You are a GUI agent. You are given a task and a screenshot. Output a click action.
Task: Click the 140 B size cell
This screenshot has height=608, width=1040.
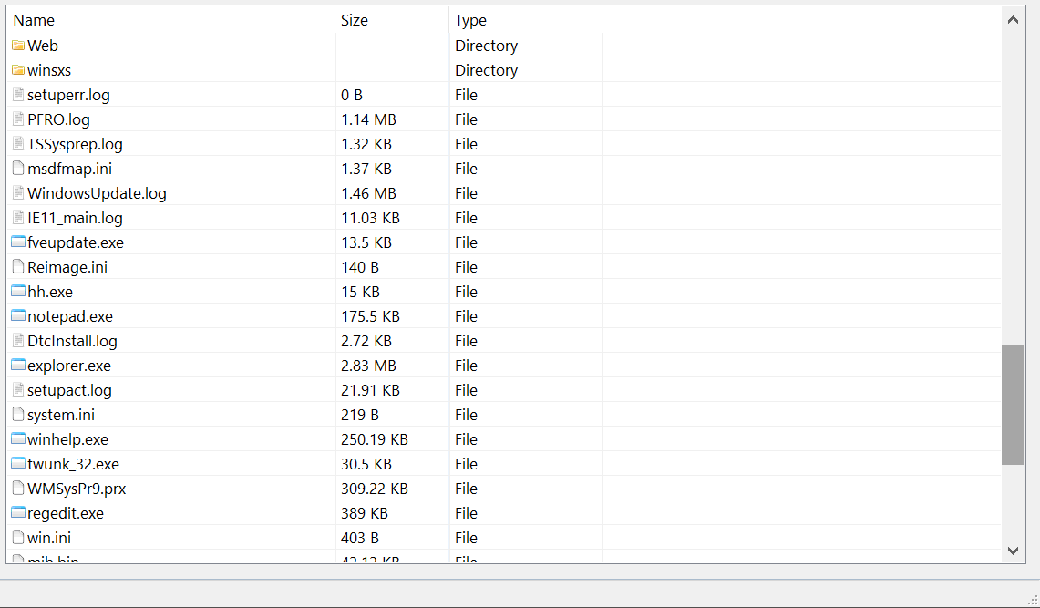pyautogui.click(x=360, y=267)
